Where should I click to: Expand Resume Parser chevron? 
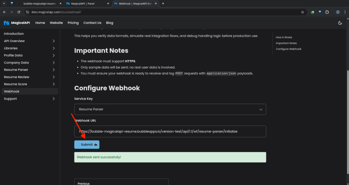tap(54, 70)
